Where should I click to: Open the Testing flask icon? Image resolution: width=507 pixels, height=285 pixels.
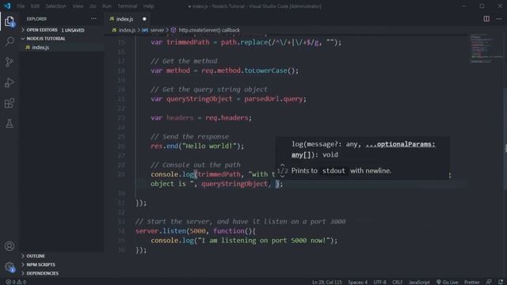click(x=10, y=123)
